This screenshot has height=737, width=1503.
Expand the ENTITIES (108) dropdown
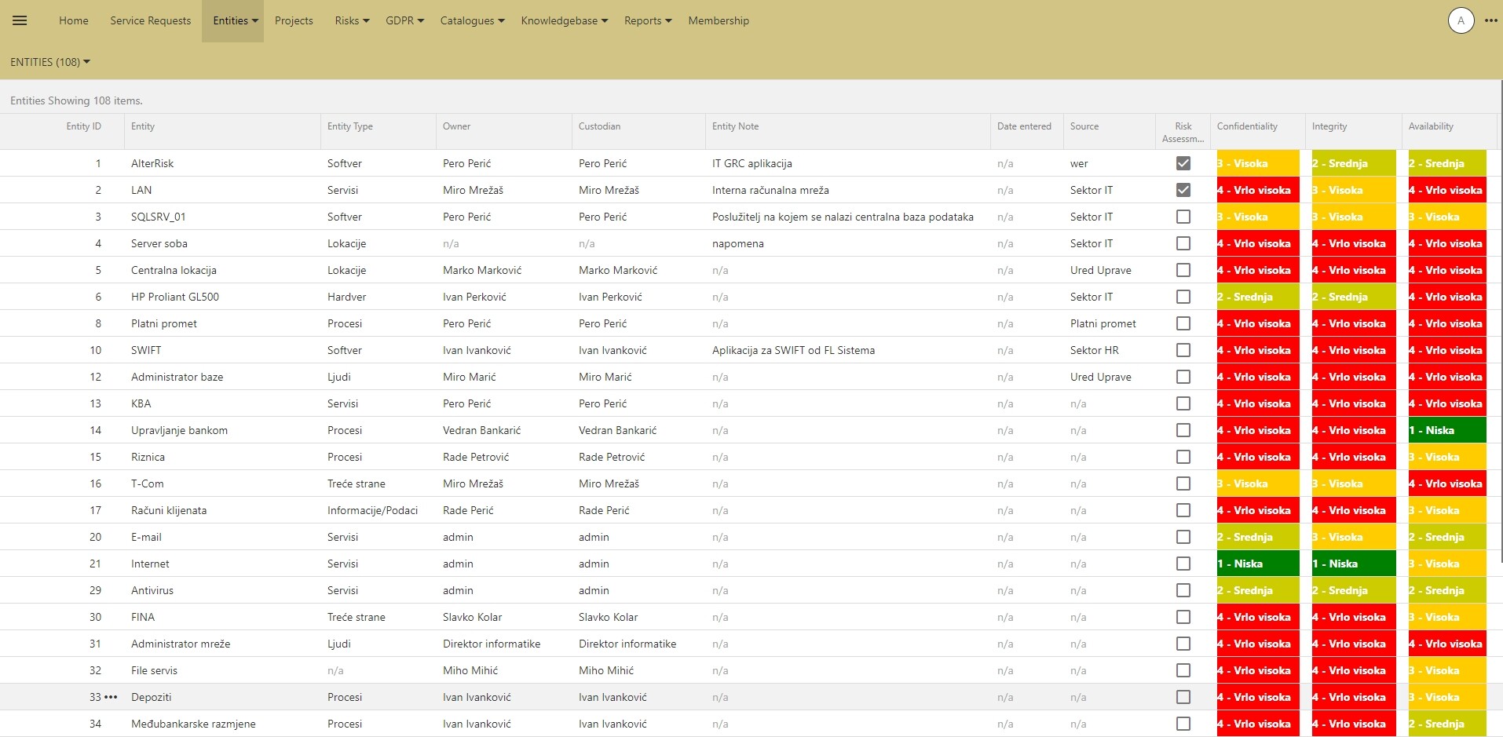pyautogui.click(x=50, y=62)
